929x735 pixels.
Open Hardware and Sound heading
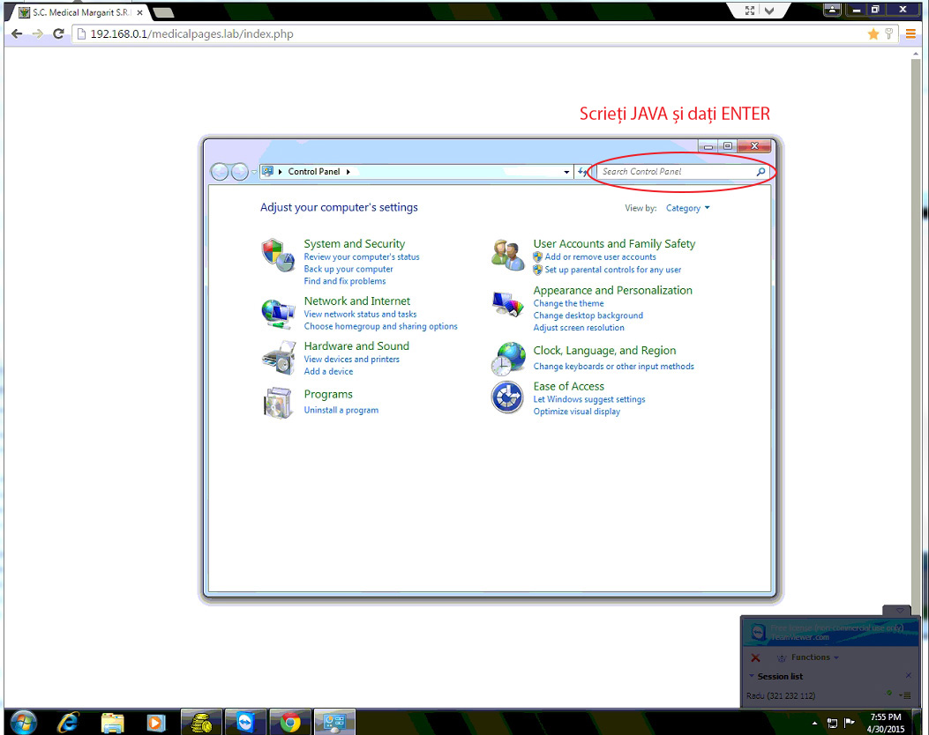coord(356,346)
